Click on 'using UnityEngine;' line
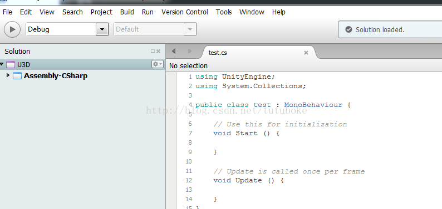The height and width of the screenshot is (209, 442). coord(235,77)
